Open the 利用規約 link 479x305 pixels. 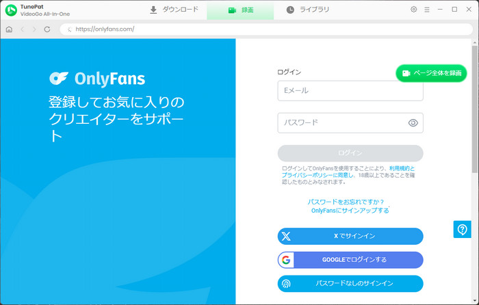[x=400, y=168]
